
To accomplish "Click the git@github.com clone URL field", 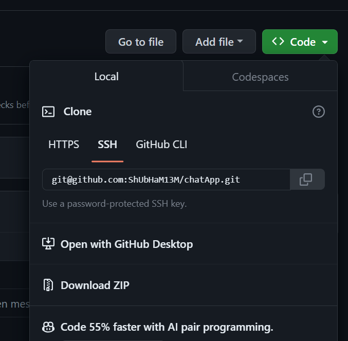I will tap(166, 180).
